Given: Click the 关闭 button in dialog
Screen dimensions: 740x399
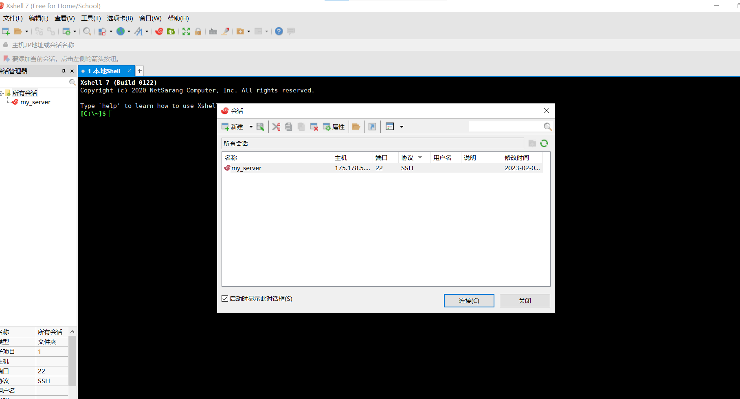Looking at the screenshot, I should click(525, 300).
